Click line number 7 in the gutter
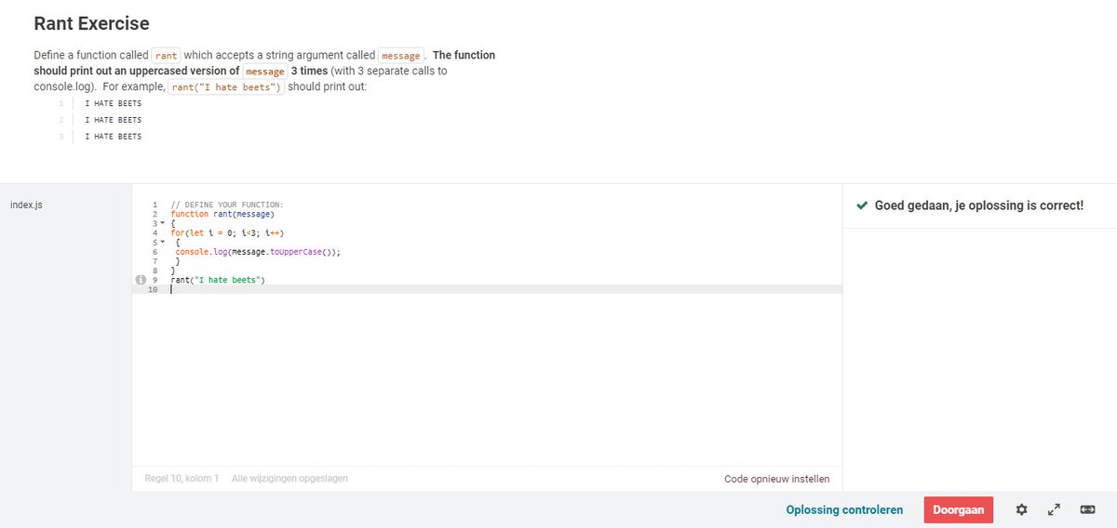Screen dimensions: 1117x528 tap(155, 261)
